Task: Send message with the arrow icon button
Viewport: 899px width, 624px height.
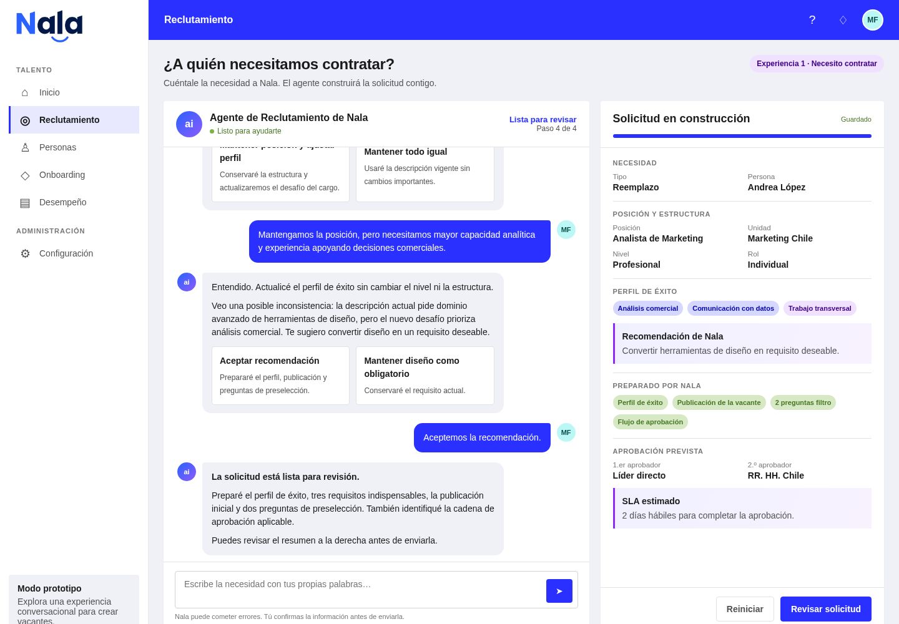Action: pyautogui.click(x=559, y=591)
